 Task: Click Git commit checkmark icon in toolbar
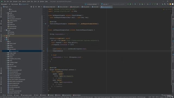click(153, 4)
